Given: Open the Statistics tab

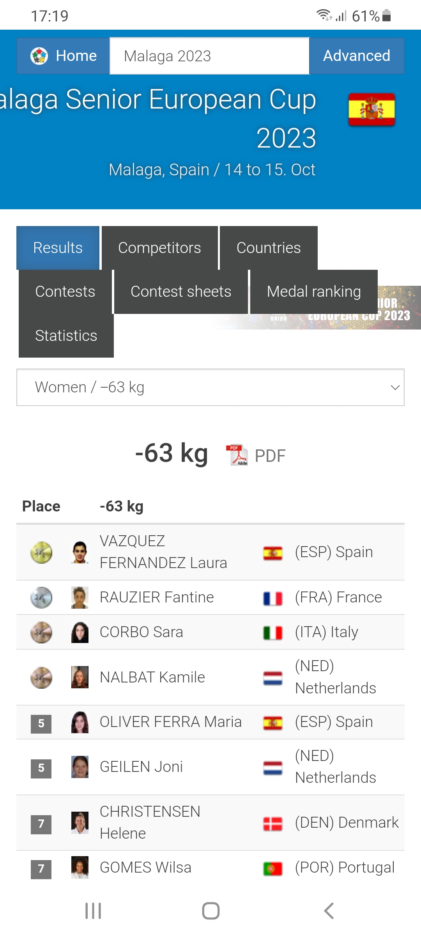Looking at the screenshot, I should 66,336.
